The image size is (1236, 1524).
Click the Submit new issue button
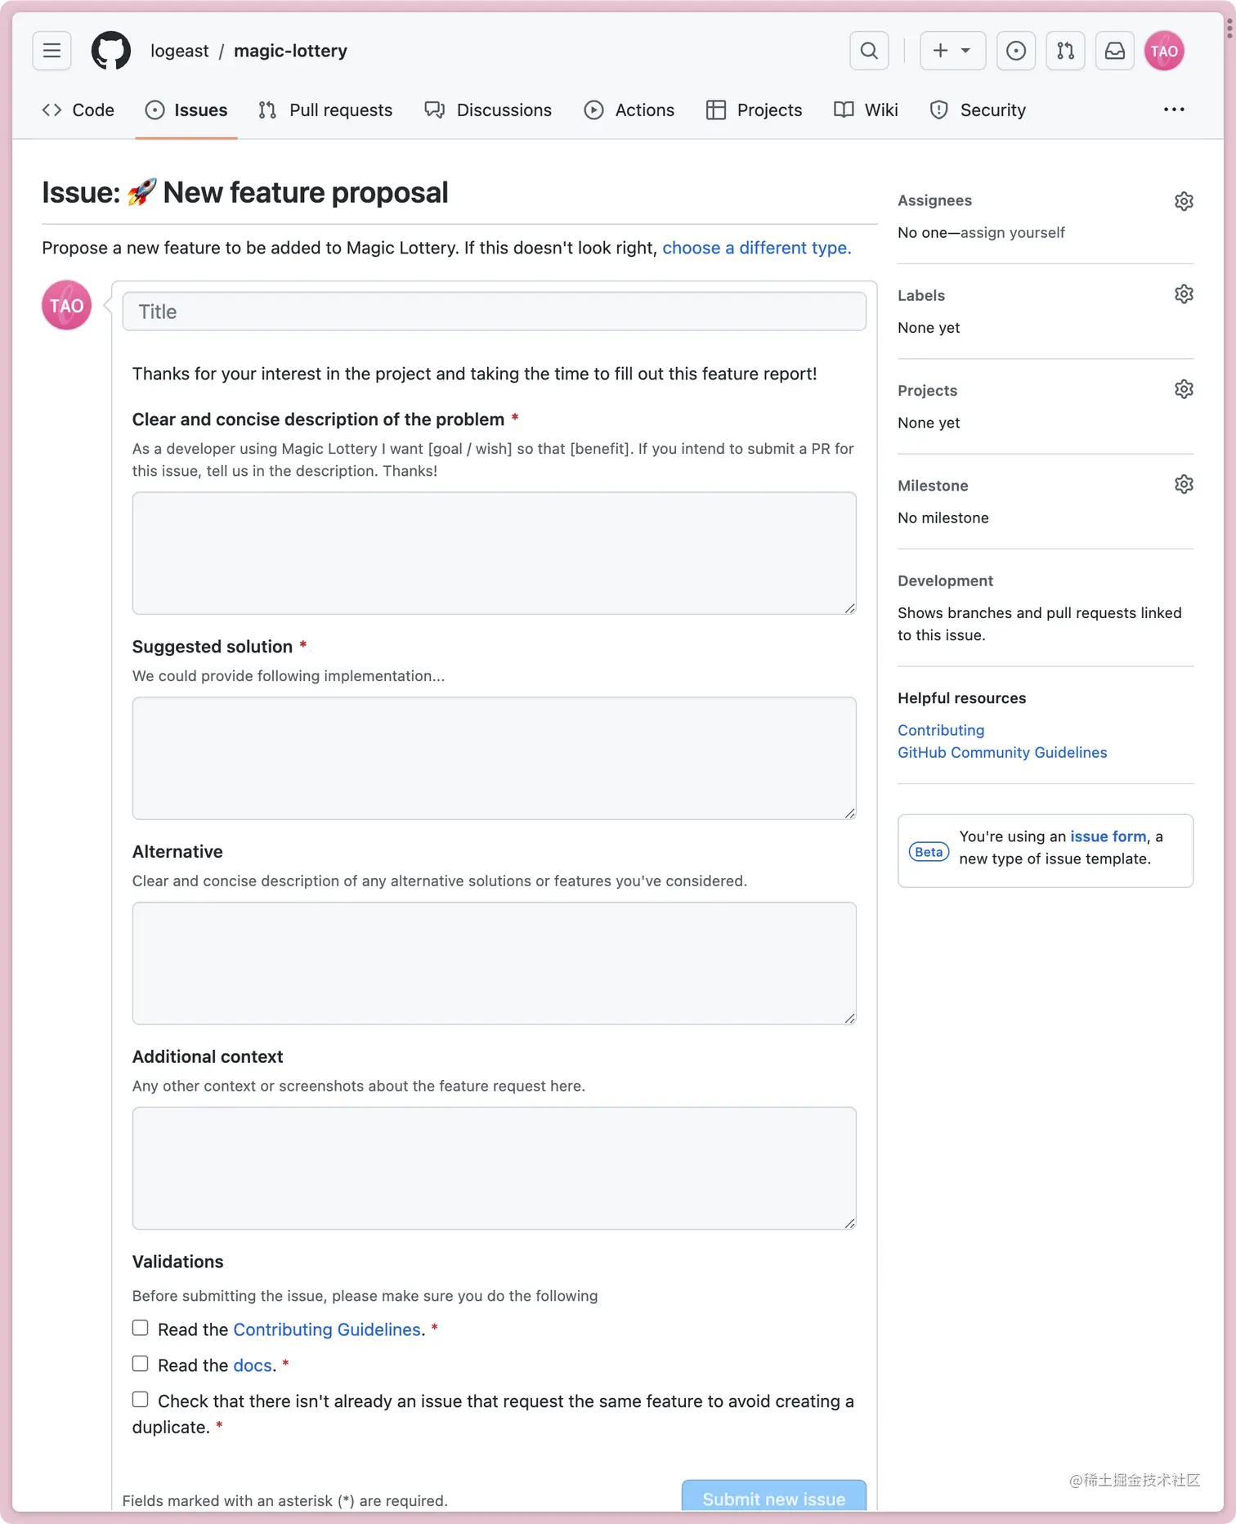click(773, 1498)
